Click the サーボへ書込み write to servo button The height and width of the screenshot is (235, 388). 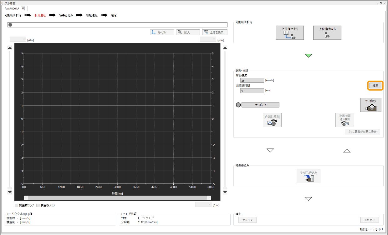click(x=308, y=176)
